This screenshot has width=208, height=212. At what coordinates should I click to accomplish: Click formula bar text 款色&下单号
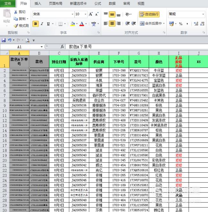coord(80,47)
